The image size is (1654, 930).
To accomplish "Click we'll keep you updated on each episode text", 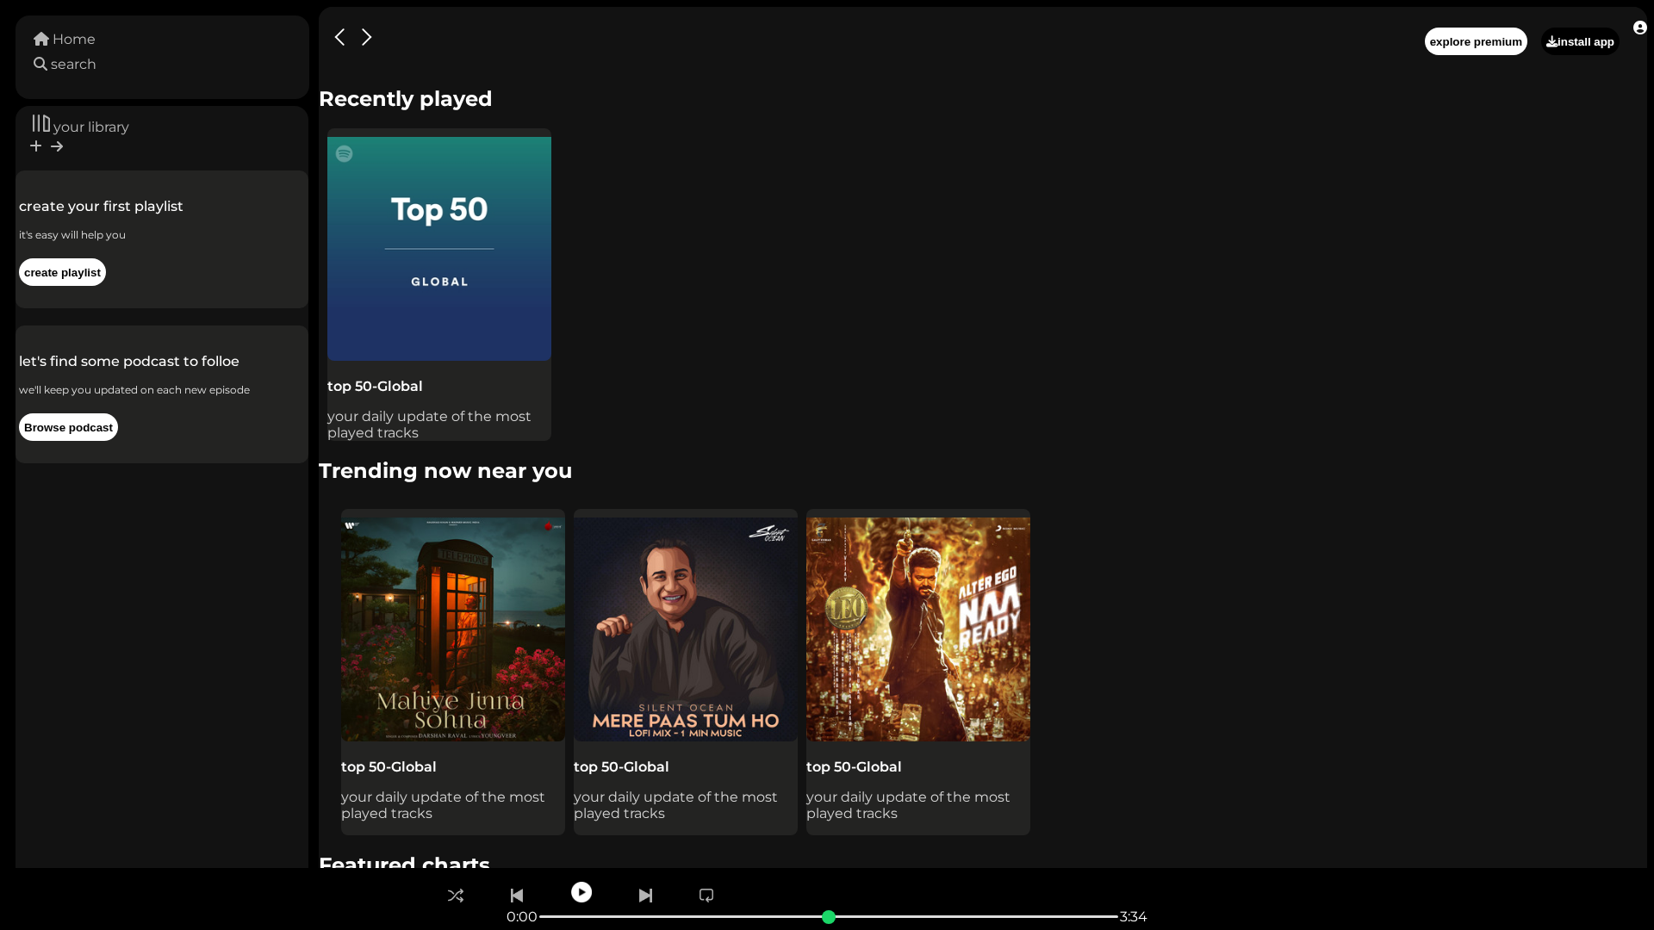I will point(134,389).
